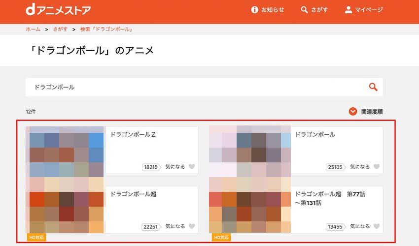The height and width of the screenshot is (246, 419).
Task: Click the 13455 count badge
Action: pyautogui.click(x=336, y=227)
